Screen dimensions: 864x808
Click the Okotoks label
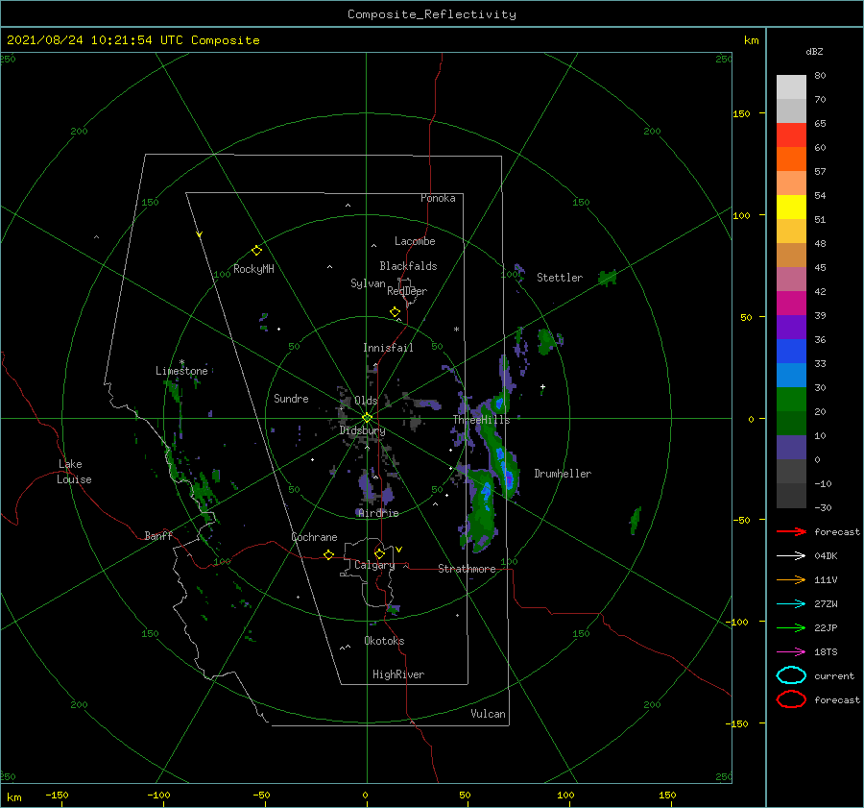click(384, 641)
